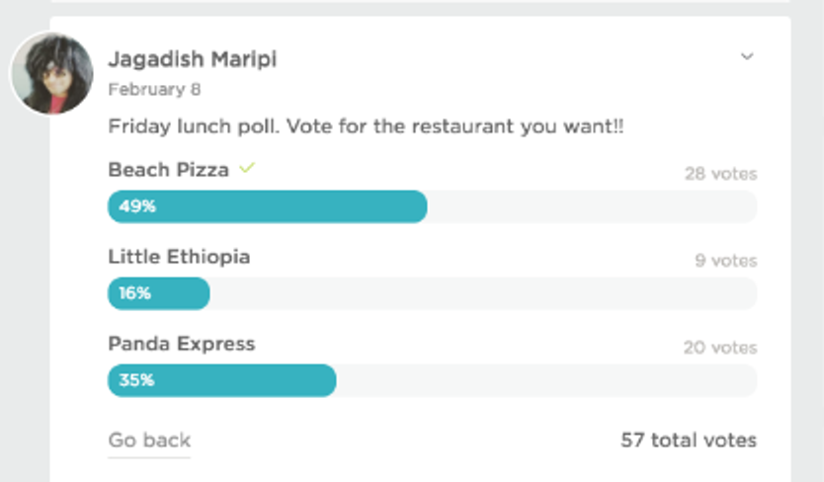Select the Little Ethiopia option label

(x=179, y=257)
